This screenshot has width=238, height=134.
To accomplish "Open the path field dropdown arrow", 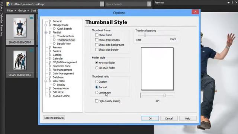I will pyautogui.click(x=102, y=4).
